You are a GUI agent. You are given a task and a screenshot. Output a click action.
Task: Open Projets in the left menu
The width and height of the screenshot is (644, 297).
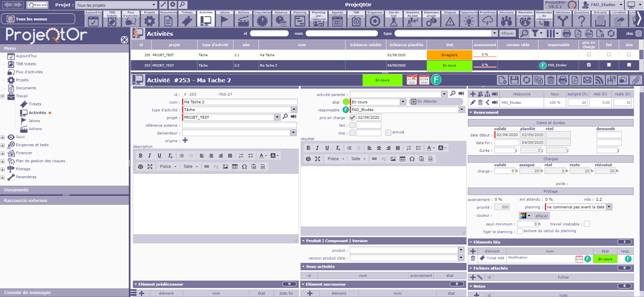(22, 80)
